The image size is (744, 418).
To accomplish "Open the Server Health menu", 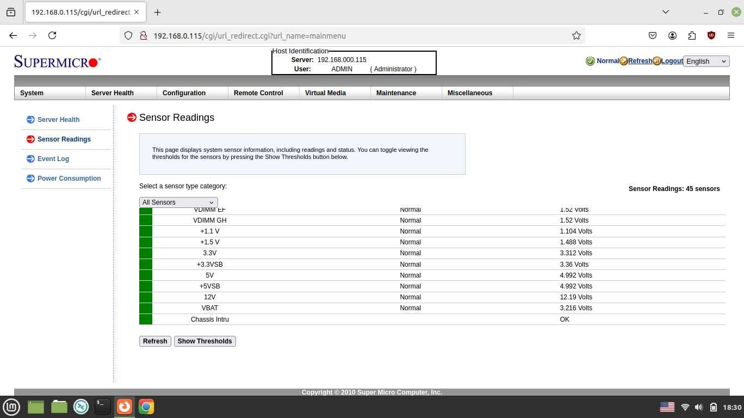I will pyautogui.click(x=113, y=93).
